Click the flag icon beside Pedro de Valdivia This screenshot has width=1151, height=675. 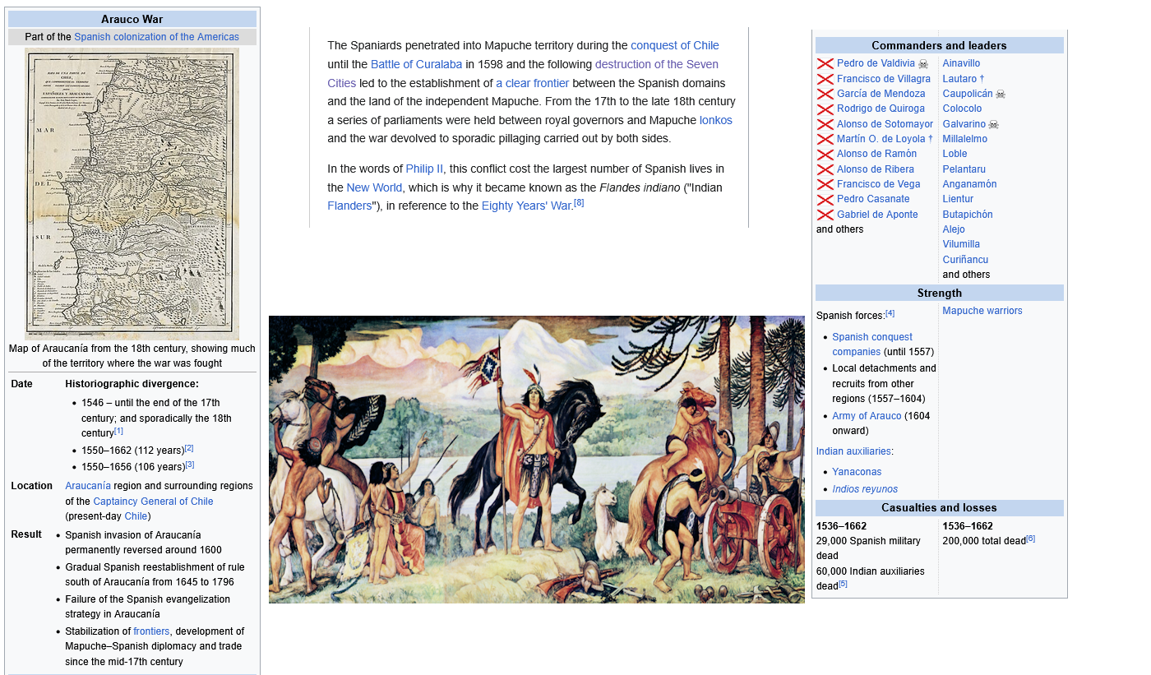coord(825,63)
